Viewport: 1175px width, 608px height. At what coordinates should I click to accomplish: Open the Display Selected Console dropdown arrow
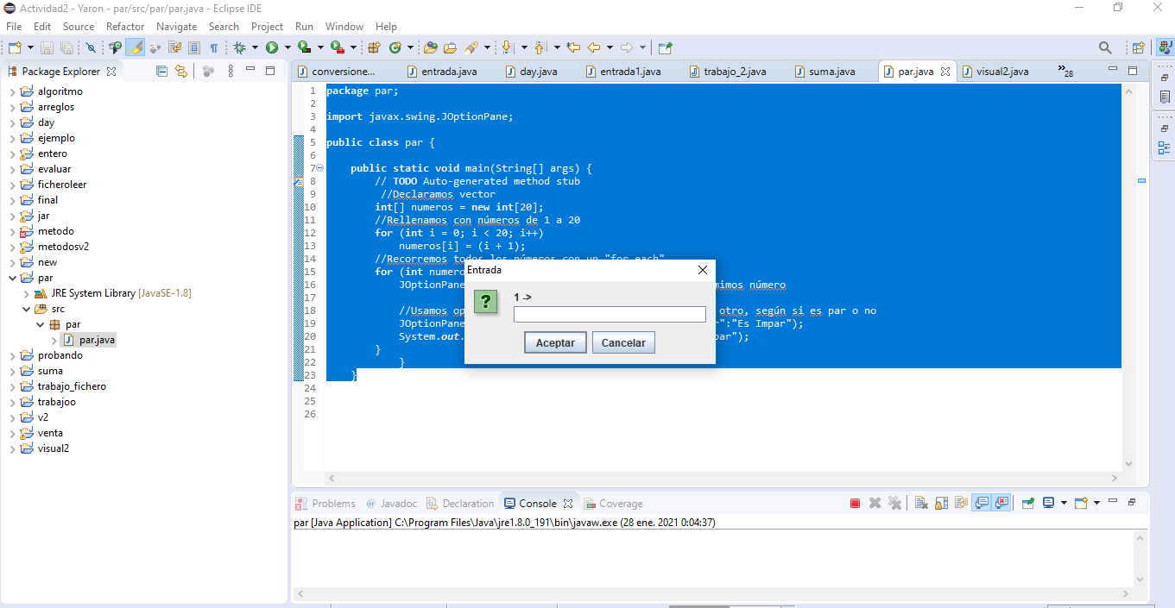[x=1064, y=503]
